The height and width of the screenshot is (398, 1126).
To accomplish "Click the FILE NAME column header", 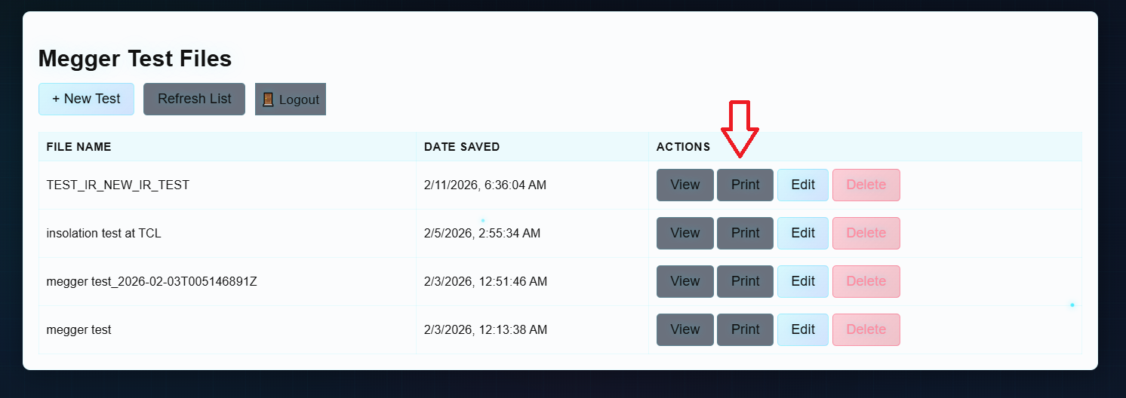I will [x=79, y=147].
